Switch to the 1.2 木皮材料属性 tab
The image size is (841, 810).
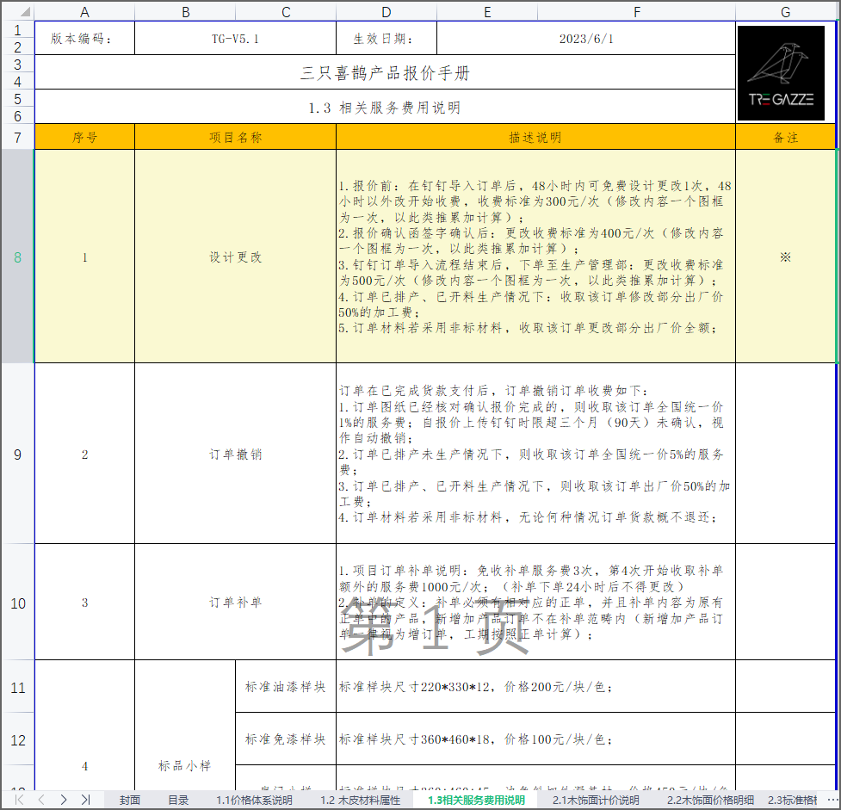pos(361,800)
